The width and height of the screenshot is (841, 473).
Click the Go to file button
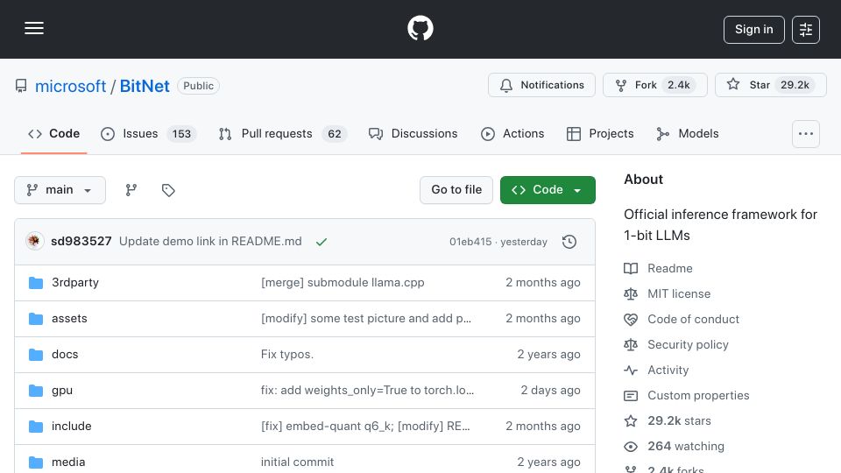[456, 190]
